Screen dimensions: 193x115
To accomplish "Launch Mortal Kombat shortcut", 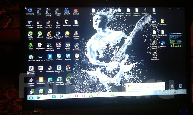I will pos(154,56).
